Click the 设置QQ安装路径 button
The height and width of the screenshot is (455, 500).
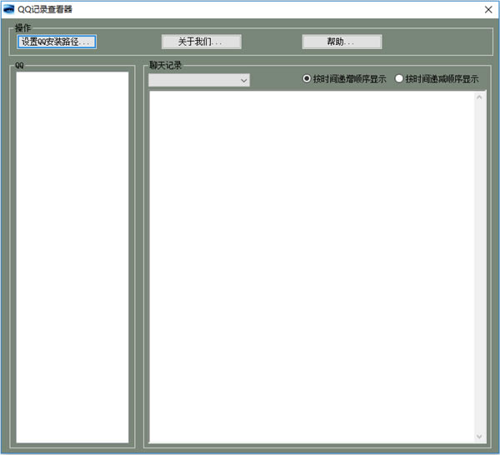[x=57, y=42]
